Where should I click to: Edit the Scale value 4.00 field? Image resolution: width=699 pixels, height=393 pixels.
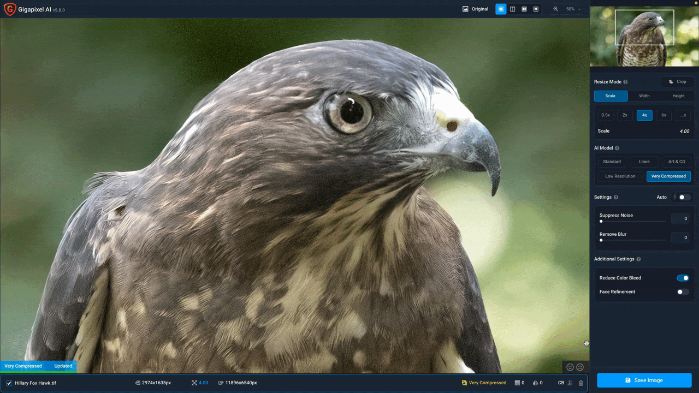684,131
